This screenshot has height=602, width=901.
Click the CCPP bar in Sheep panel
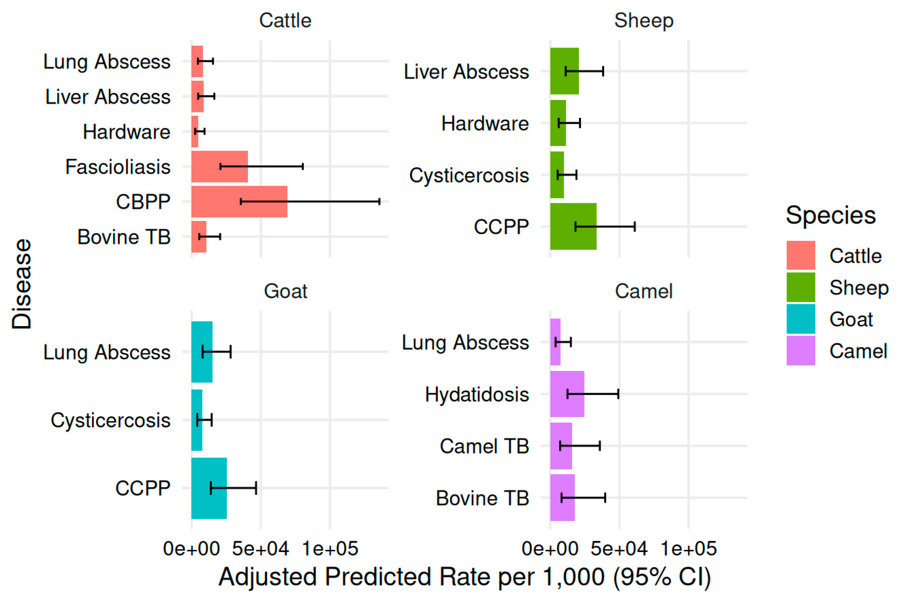tap(573, 227)
